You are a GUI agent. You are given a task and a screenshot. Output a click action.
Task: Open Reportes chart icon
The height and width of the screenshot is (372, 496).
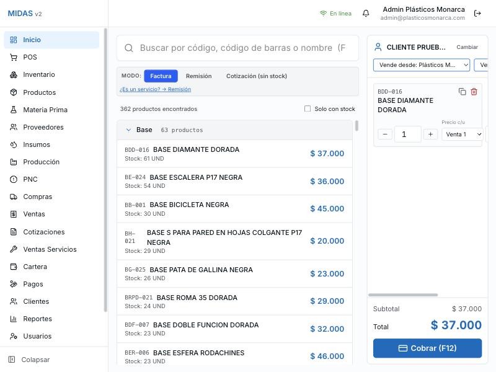pyautogui.click(x=14, y=319)
